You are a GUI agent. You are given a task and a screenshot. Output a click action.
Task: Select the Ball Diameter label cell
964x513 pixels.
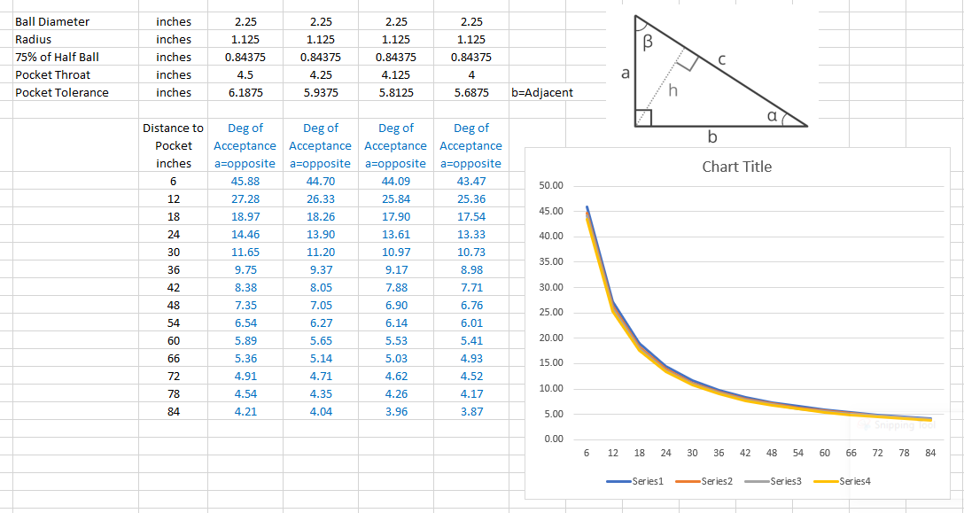point(52,21)
